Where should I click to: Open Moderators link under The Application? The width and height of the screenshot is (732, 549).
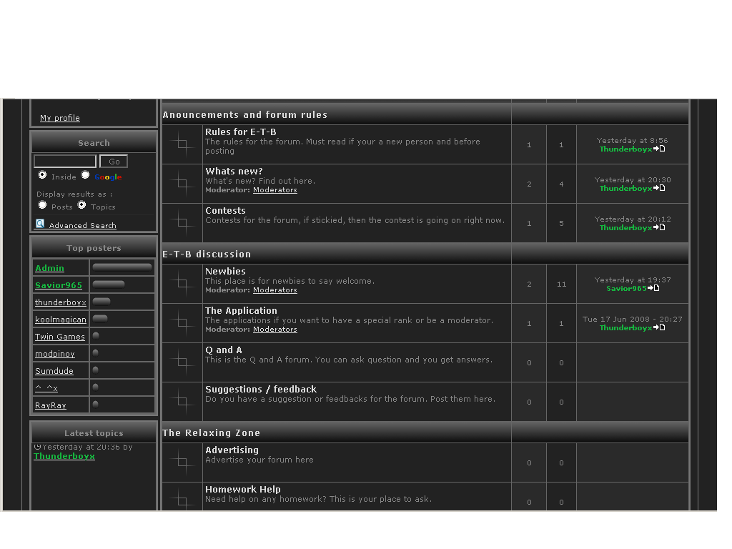point(275,329)
